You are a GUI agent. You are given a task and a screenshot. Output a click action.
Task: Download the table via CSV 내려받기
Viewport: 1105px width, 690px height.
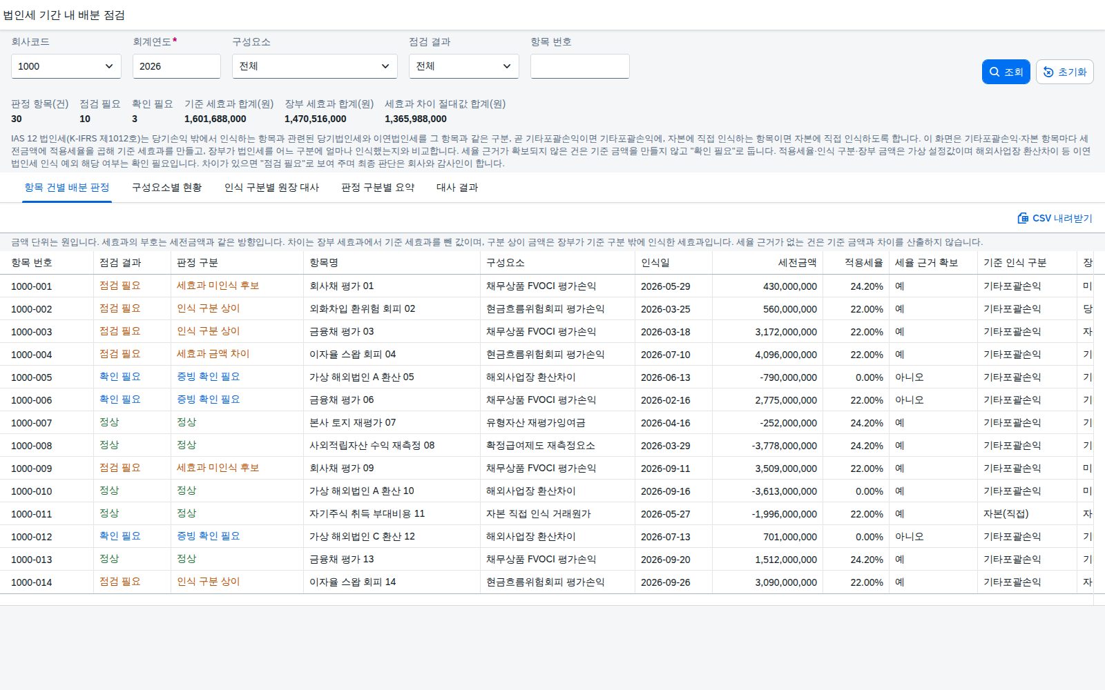(x=1055, y=218)
